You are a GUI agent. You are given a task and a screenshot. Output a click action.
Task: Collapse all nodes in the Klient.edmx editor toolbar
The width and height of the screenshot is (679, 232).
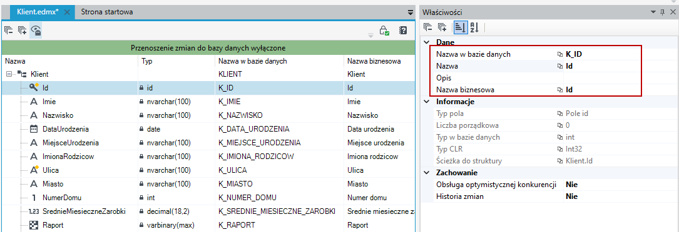[x=9, y=31]
